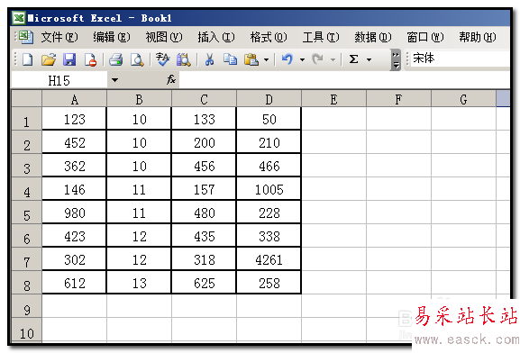Print the sheet using the printer icon
Viewport: 520px width, 353px height.
(x=115, y=60)
